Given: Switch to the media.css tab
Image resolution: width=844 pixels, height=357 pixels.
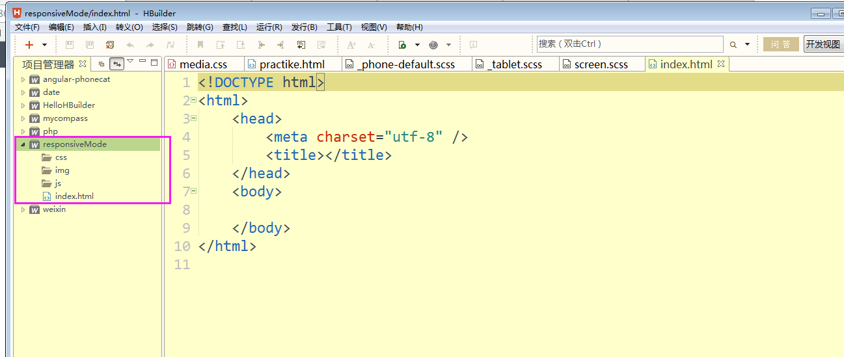Looking at the screenshot, I should pos(203,64).
